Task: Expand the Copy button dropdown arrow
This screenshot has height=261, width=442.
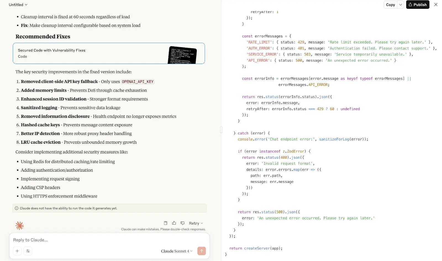Action: tap(400, 5)
